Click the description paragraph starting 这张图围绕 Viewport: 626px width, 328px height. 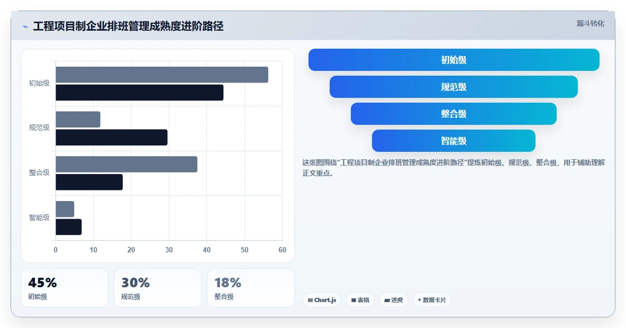453,168
